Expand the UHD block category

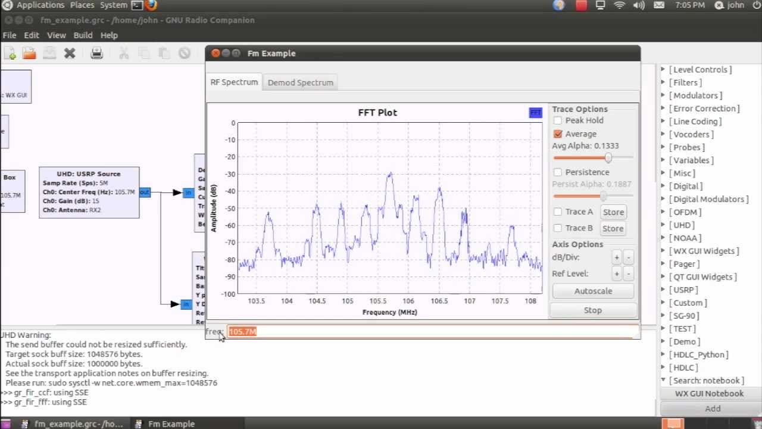(663, 225)
